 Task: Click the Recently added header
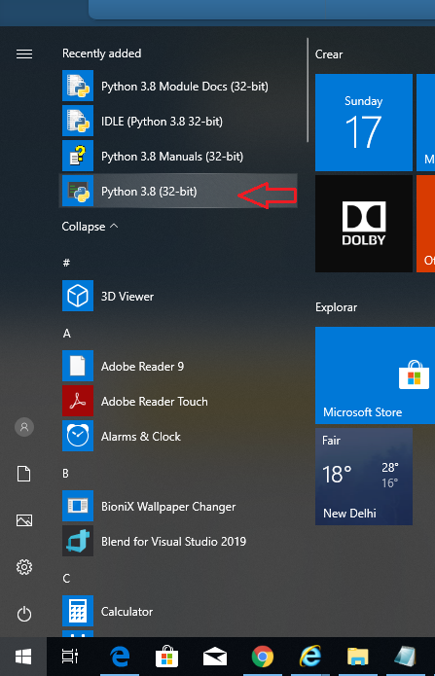click(x=101, y=53)
